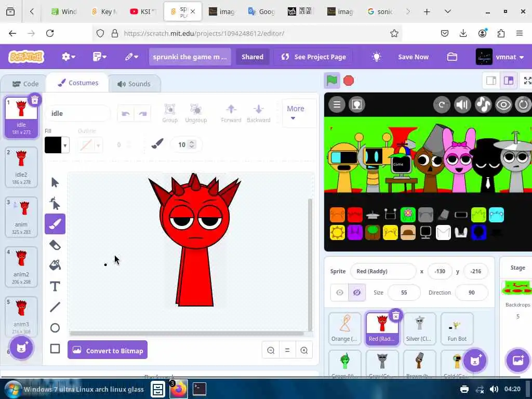Screen dimensions: 532x399
Task: Open the File menu
Action: coord(99,57)
